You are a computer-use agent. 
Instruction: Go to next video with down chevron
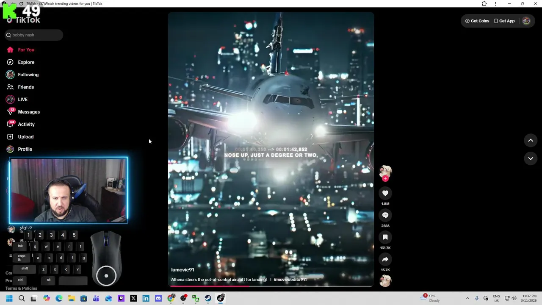tap(531, 158)
